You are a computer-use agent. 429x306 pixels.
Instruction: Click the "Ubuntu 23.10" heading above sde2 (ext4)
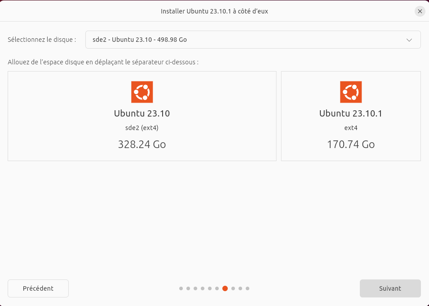[142, 113]
